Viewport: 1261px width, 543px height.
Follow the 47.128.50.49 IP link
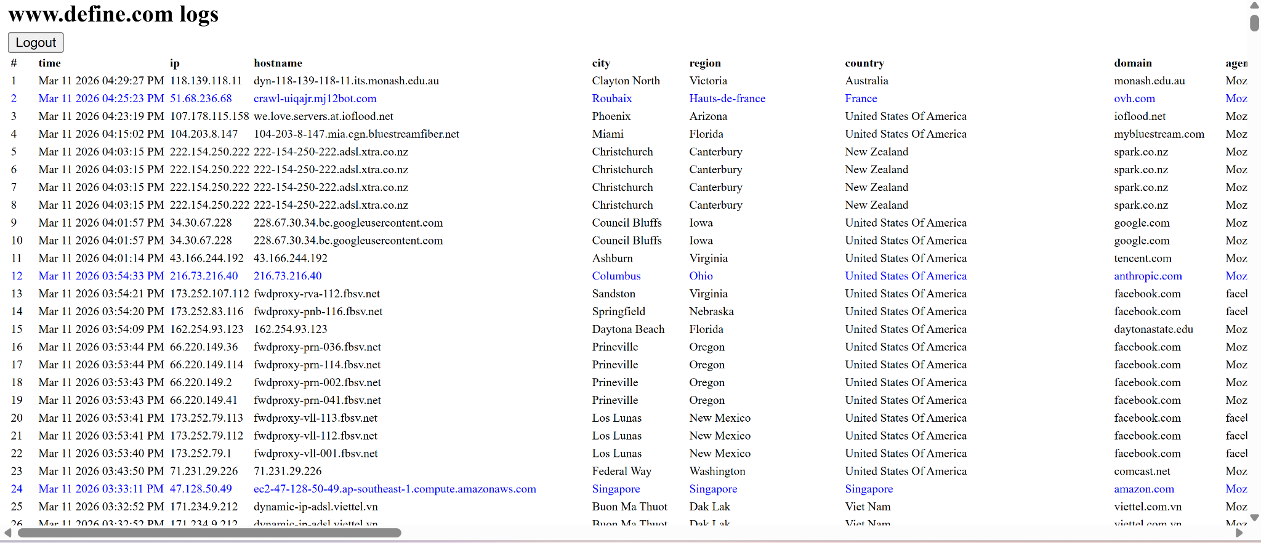(x=201, y=489)
